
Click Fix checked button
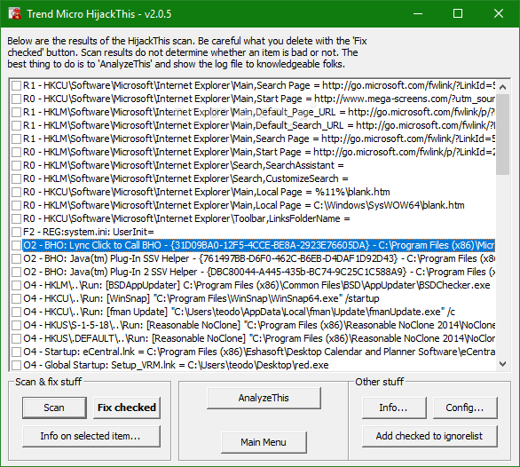tap(127, 408)
